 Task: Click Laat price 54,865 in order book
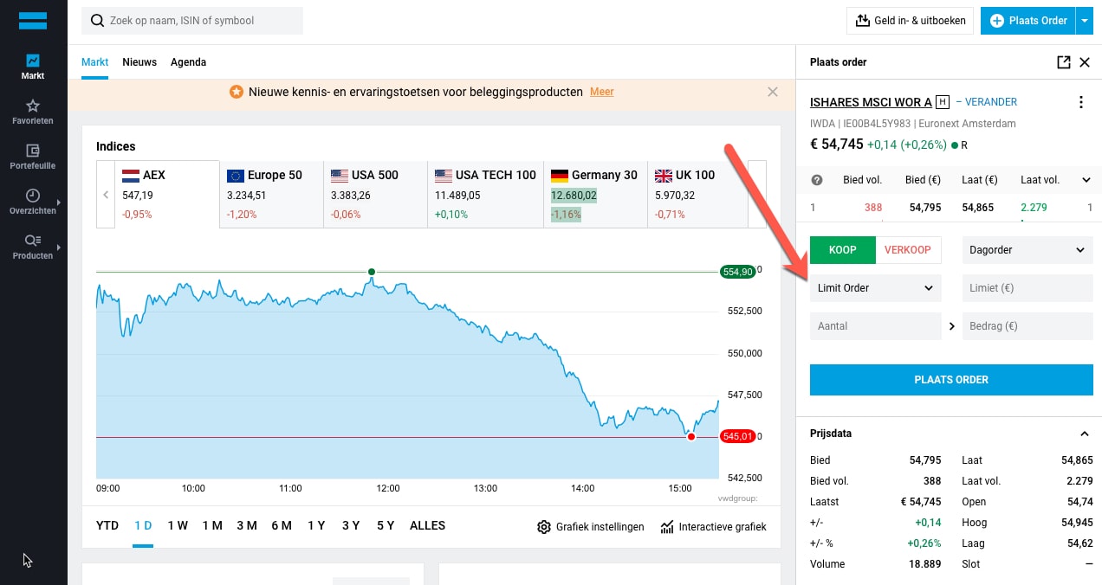coord(977,208)
